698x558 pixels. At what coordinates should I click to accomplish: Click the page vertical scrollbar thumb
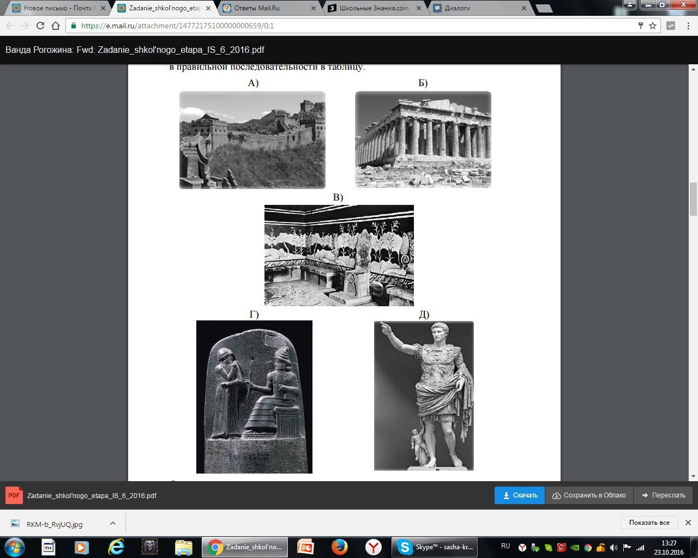(694, 199)
